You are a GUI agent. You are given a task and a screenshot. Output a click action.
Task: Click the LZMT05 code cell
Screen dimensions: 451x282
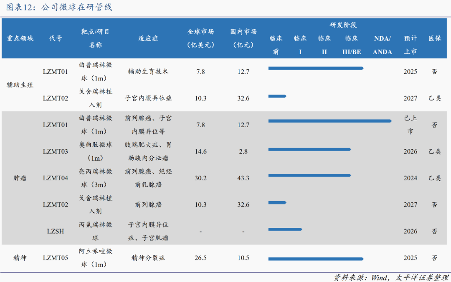pos(55,258)
